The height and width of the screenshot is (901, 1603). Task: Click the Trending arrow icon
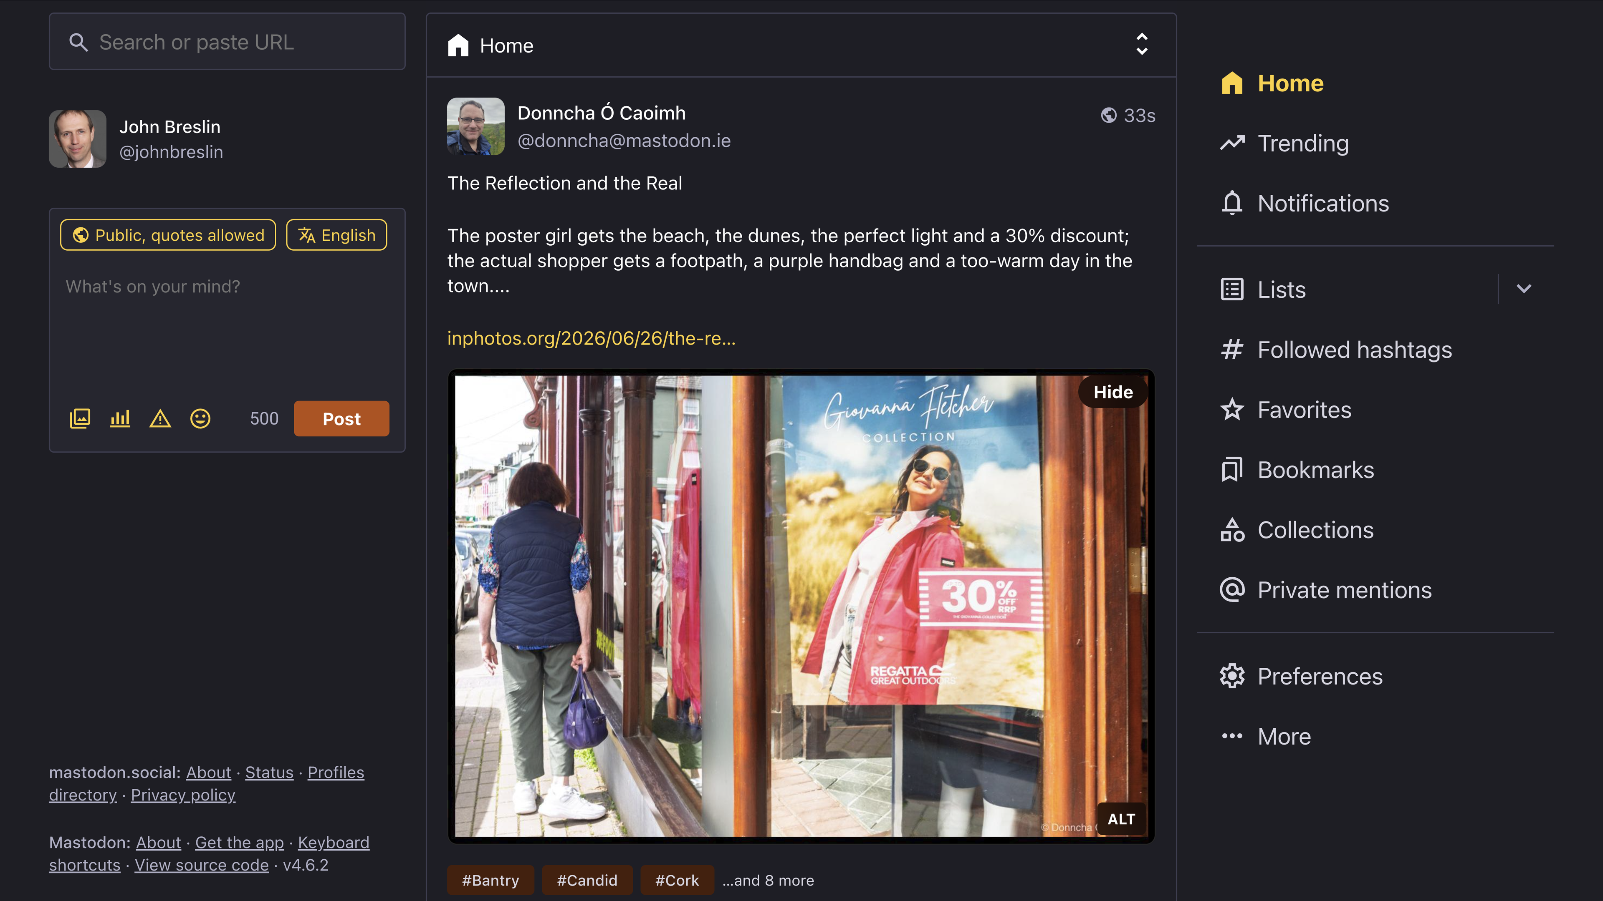tap(1232, 143)
